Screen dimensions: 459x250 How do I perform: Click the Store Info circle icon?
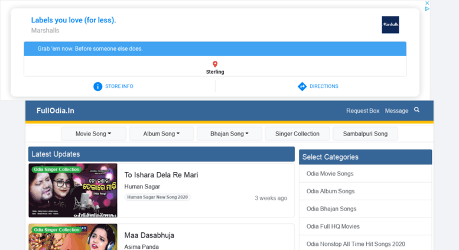(98, 86)
